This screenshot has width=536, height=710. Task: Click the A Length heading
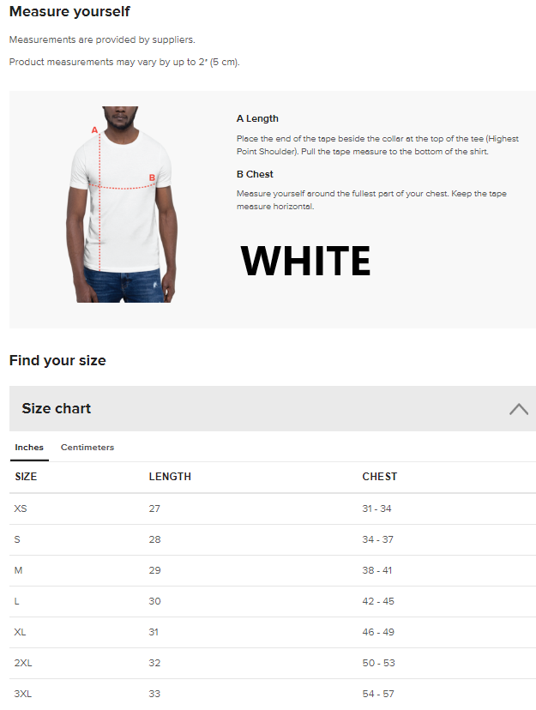(x=257, y=118)
